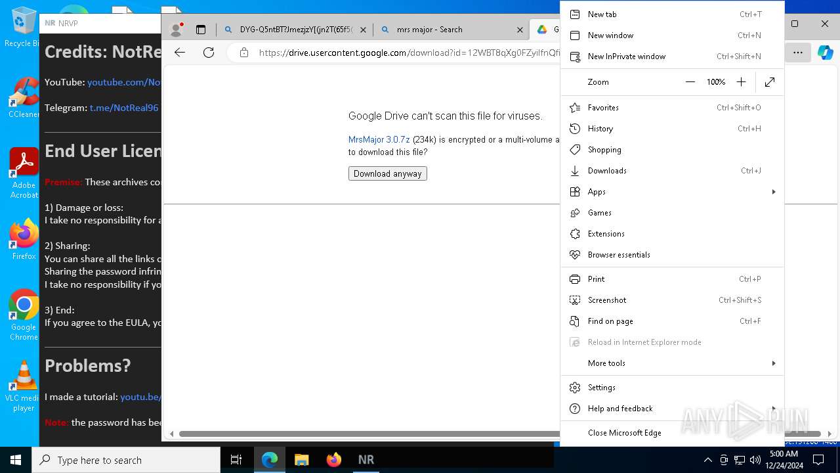Close the mrs major Search tab

(520, 30)
